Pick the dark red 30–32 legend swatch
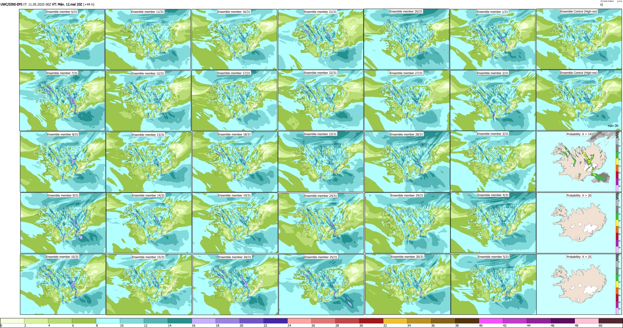The image size is (623, 328). pyautogui.click(x=371, y=321)
